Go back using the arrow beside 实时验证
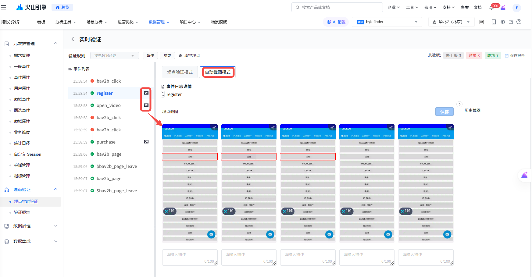The width and height of the screenshot is (532, 277). 73,39
